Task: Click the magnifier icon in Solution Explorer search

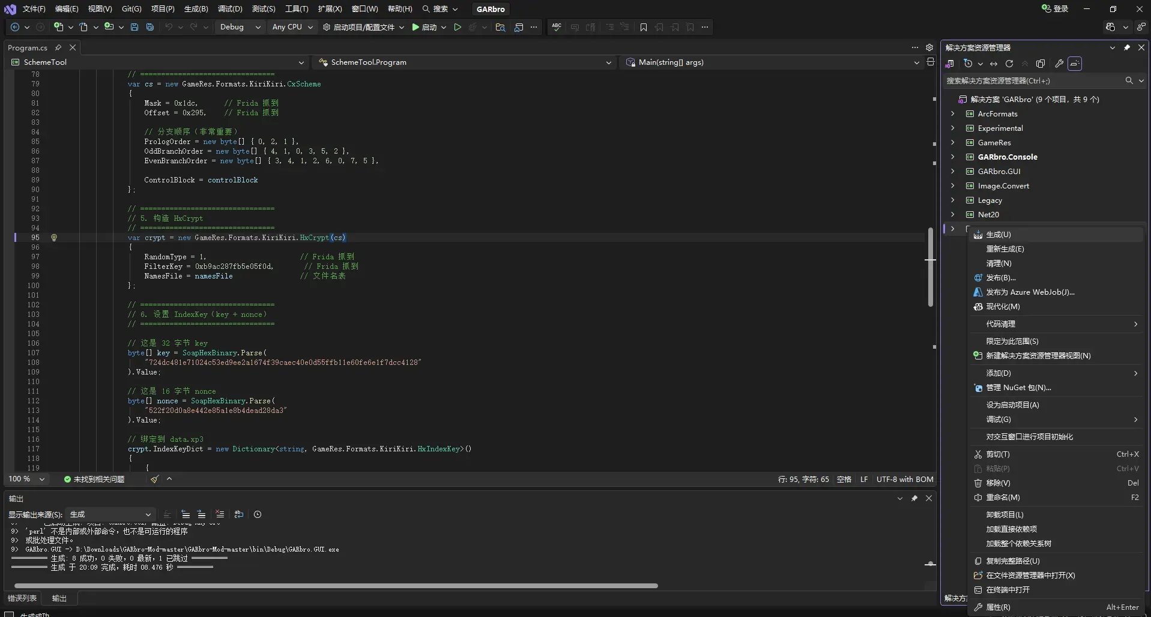Action: click(1129, 80)
